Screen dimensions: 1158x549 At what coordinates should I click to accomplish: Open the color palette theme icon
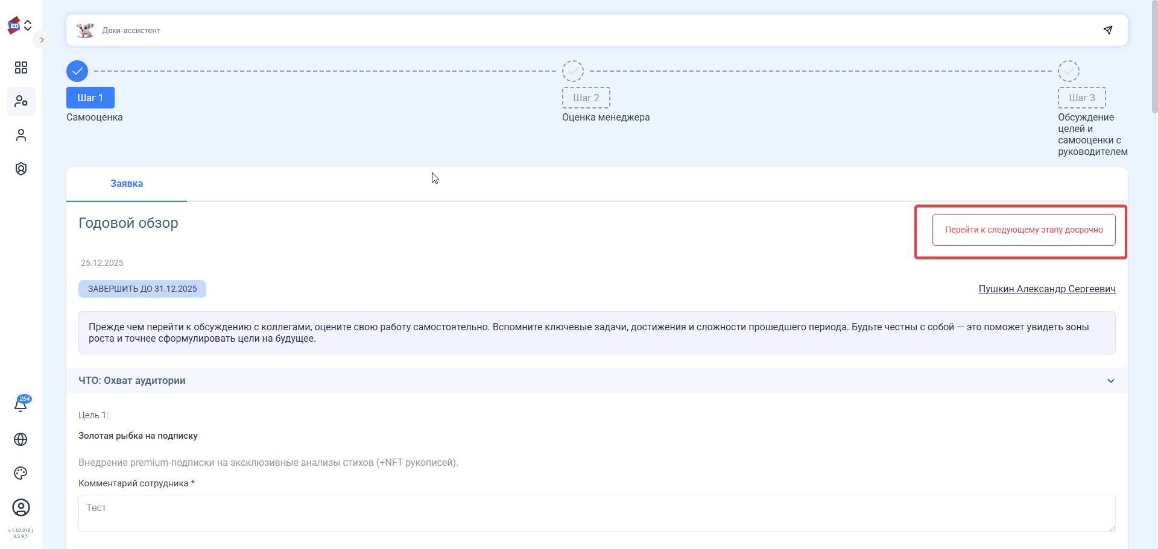(21, 473)
